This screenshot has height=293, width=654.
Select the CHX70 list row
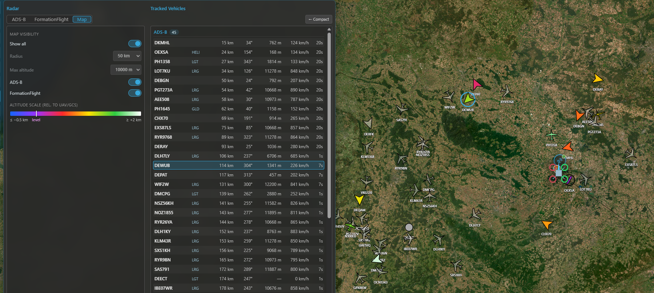tap(238, 118)
